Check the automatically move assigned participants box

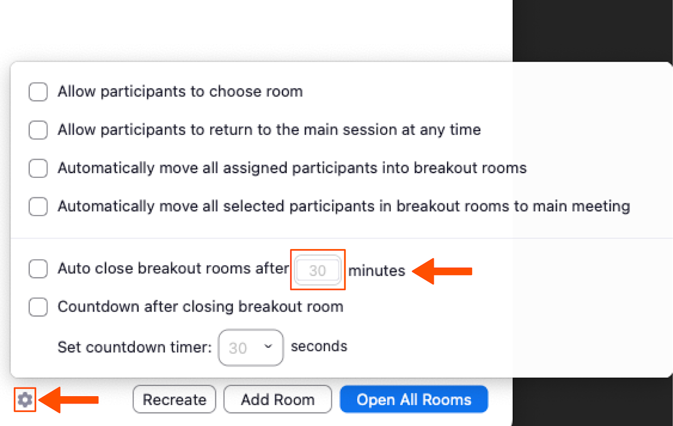click(38, 168)
